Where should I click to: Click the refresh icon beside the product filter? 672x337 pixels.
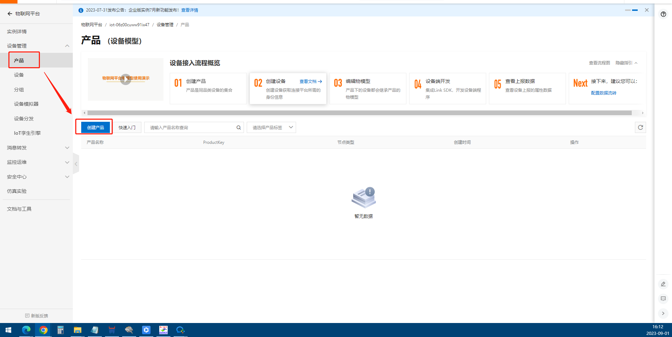coord(640,127)
